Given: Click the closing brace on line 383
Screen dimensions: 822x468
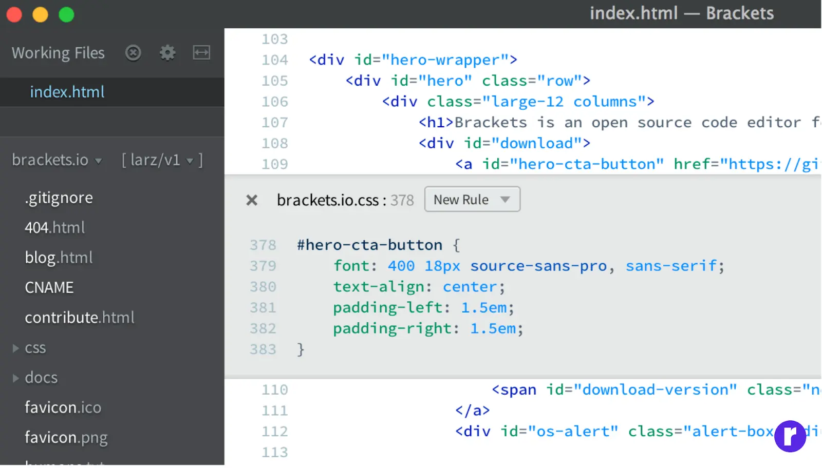Looking at the screenshot, I should (301, 349).
